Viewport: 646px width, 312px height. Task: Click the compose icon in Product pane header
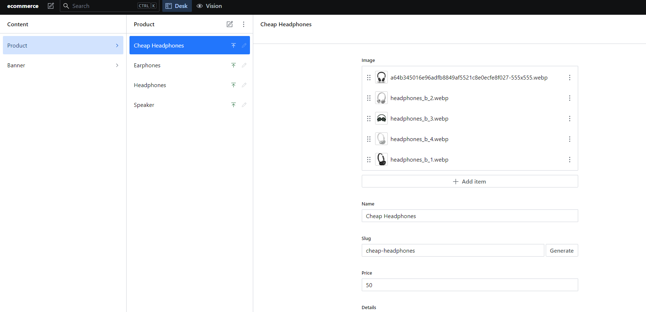(x=230, y=24)
